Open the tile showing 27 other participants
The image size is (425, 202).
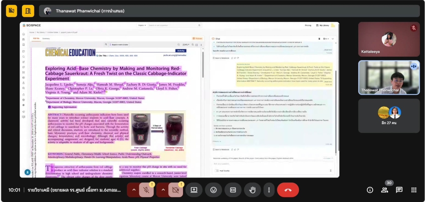pos(389,115)
